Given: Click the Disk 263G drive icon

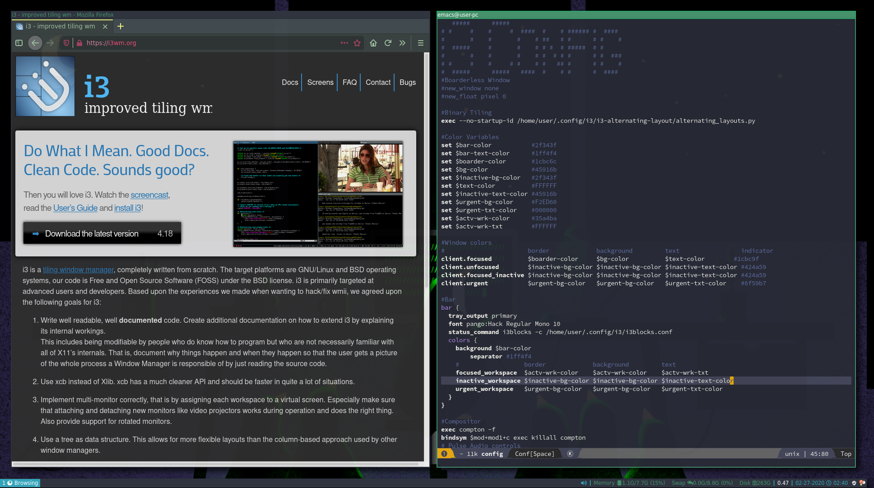Looking at the screenshot, I should 755,483.
